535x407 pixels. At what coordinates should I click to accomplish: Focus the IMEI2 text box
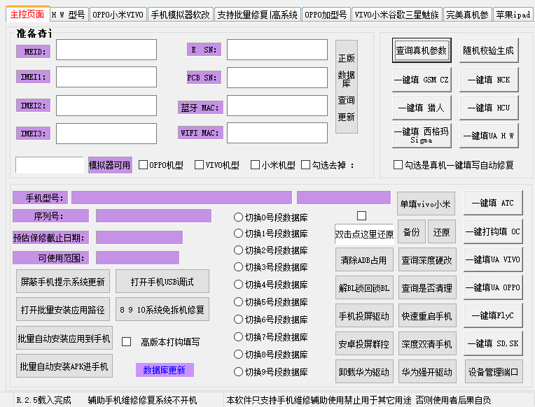pyautogui.click(x=106, y=106)
